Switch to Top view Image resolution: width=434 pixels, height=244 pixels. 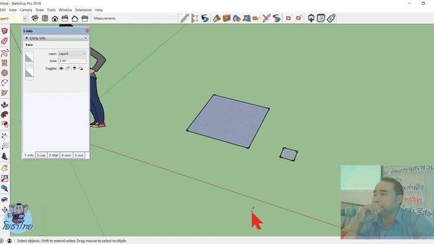45,18
